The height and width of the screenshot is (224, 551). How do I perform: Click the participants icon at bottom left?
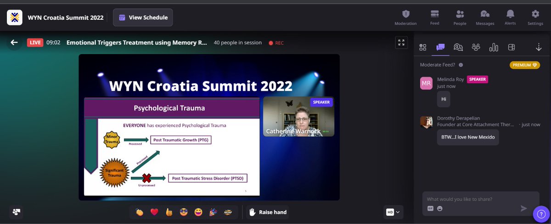pyautogui.click(x=16, y=212)
